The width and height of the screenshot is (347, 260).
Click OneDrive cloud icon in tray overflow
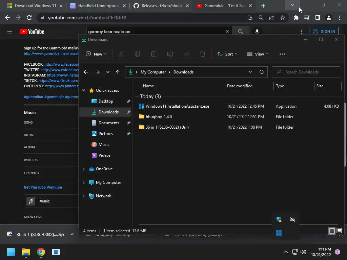click(x=292, y=219)
